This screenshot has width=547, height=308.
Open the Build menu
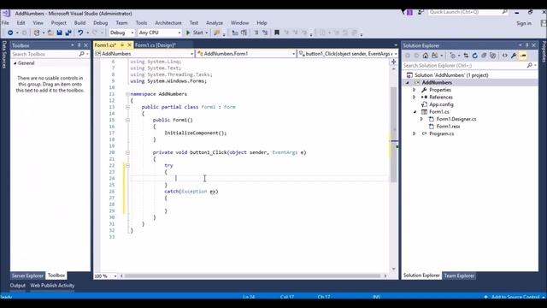[79, 23]
